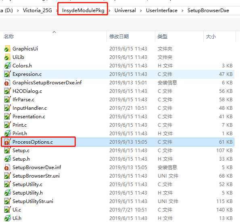Screen dimensions: 240x222
Task: Expand breadcrumb chevron after Victoria_25G
Action: 56,10
